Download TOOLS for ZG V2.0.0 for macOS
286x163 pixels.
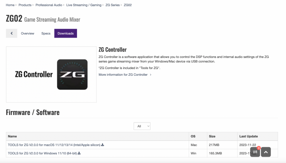[x=54, y=145]
